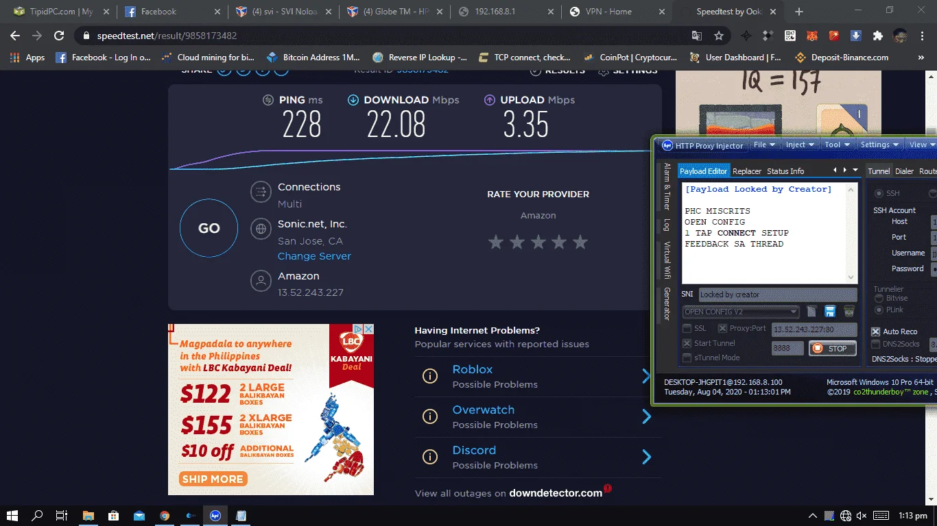Open the Dialer tab in the right panel
Viewport: 937px width, 526px height.
pyautogui.click(x=904, y=171)
